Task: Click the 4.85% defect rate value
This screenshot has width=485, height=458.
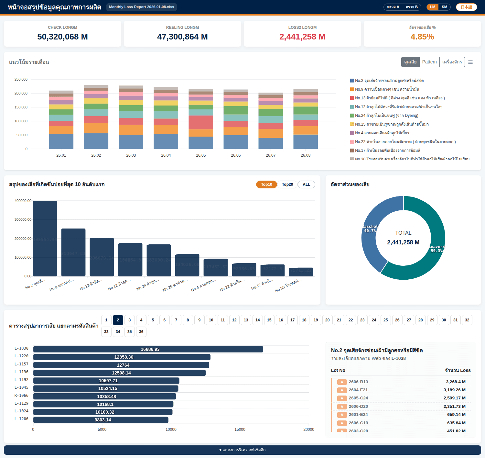Action: 422,37
